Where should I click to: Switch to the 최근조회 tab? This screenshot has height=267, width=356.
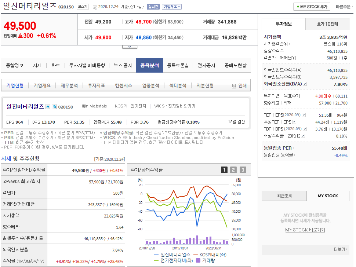click(284, 196)
